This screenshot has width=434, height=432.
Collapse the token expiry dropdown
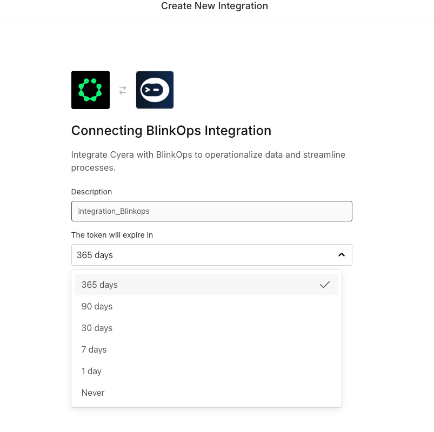click(212, 255)
